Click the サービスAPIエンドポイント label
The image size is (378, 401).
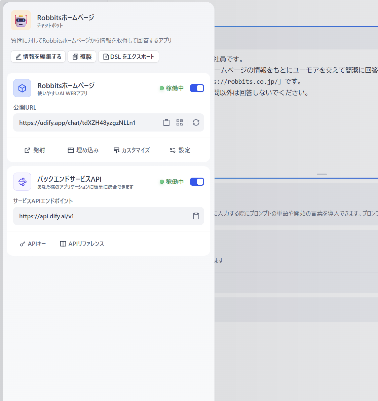coord(43,201)
